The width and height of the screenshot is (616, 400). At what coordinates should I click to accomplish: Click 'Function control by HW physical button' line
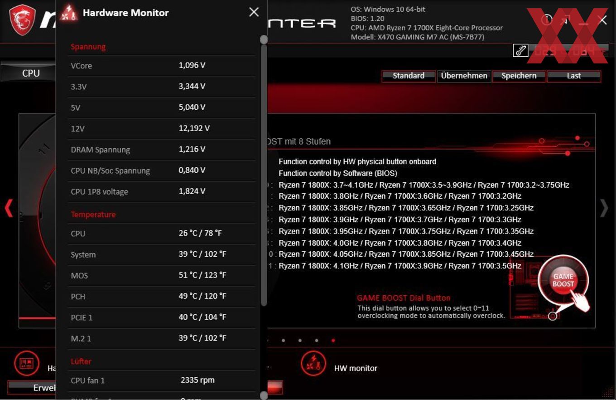[357, 161]
